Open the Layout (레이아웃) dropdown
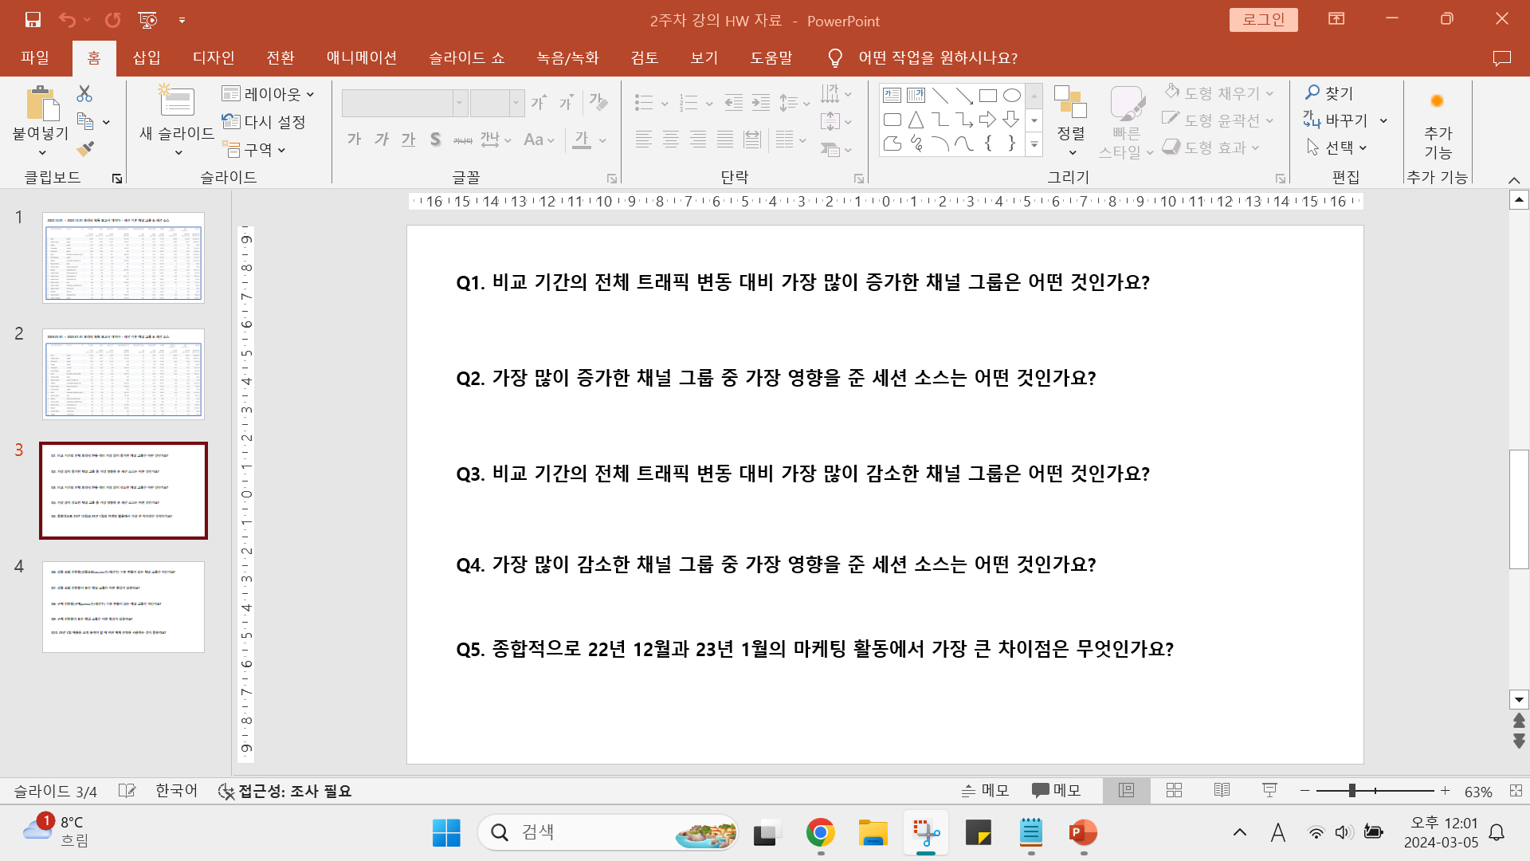 [268, 94]
